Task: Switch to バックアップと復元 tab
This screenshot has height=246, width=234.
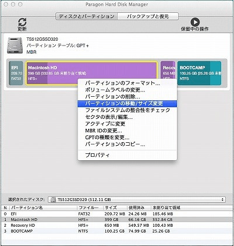Action: click(148, 16)
